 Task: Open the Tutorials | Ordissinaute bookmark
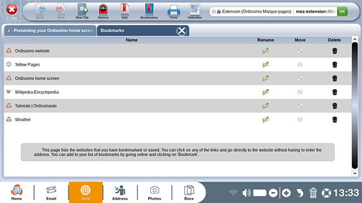point(36,106)
